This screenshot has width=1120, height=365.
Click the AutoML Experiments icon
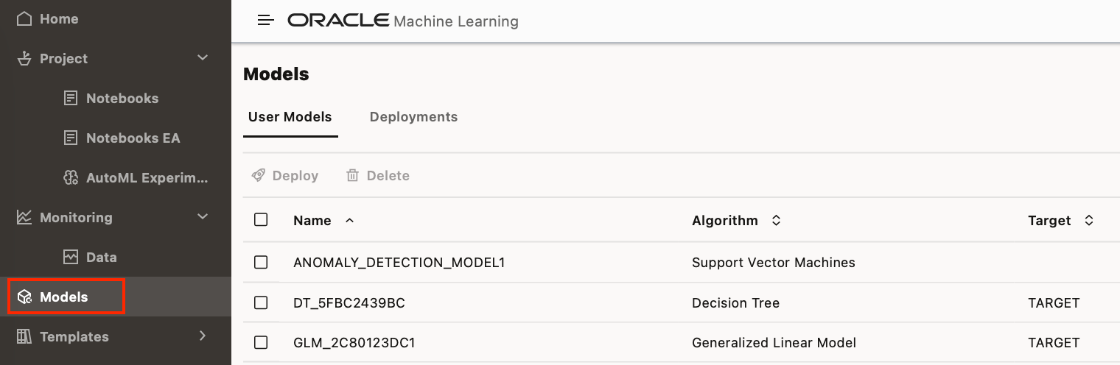[71, 177]
